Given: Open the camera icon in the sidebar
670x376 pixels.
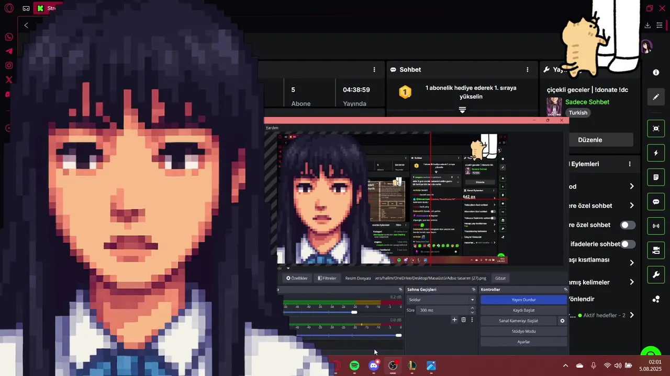Looking at the screenshot, I should 656,251.
